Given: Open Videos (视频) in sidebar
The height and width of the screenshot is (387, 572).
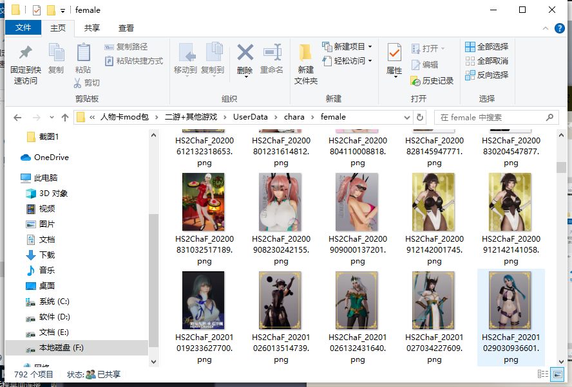Looking at the screenshot, I should coord(40,209).
